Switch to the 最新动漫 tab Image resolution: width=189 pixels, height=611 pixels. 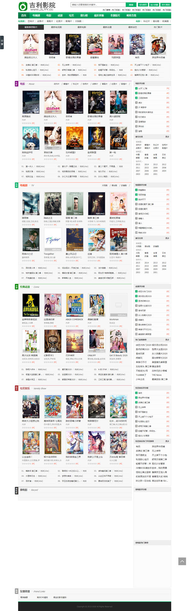[x=107, y=27]
